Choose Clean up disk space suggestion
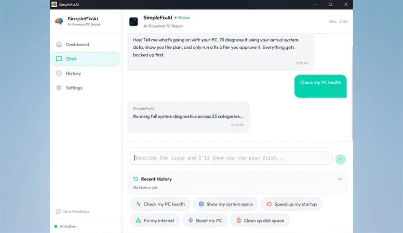This screenshot has height=233, width=403. pos(260,220)
